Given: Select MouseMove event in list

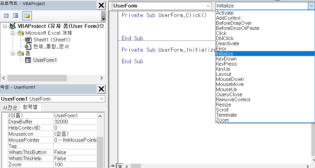Looking at the screenshot, I should click(265, 84).
